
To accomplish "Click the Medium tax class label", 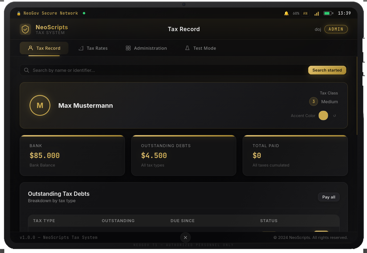I will (x=329, y=102).
